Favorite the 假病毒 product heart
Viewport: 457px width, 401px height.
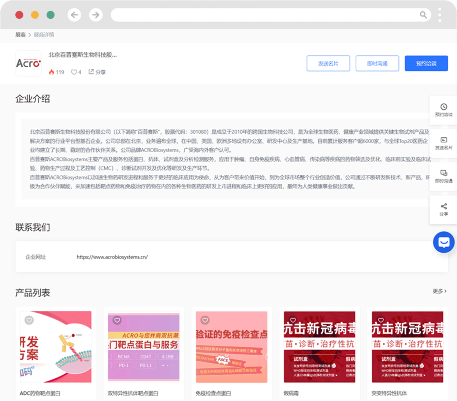(x=293, y=320)
